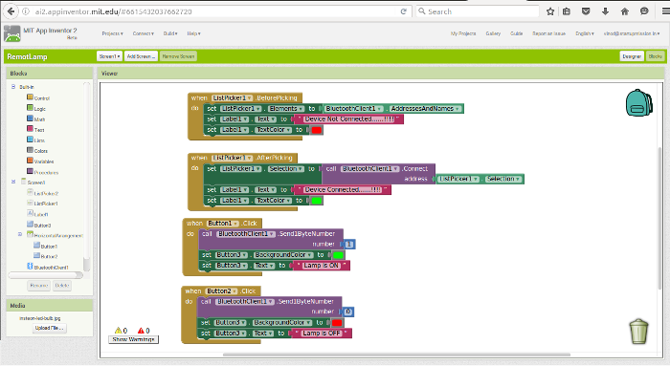Click the Add Screen button
The image size is (670, 366).
coord(141,56)
